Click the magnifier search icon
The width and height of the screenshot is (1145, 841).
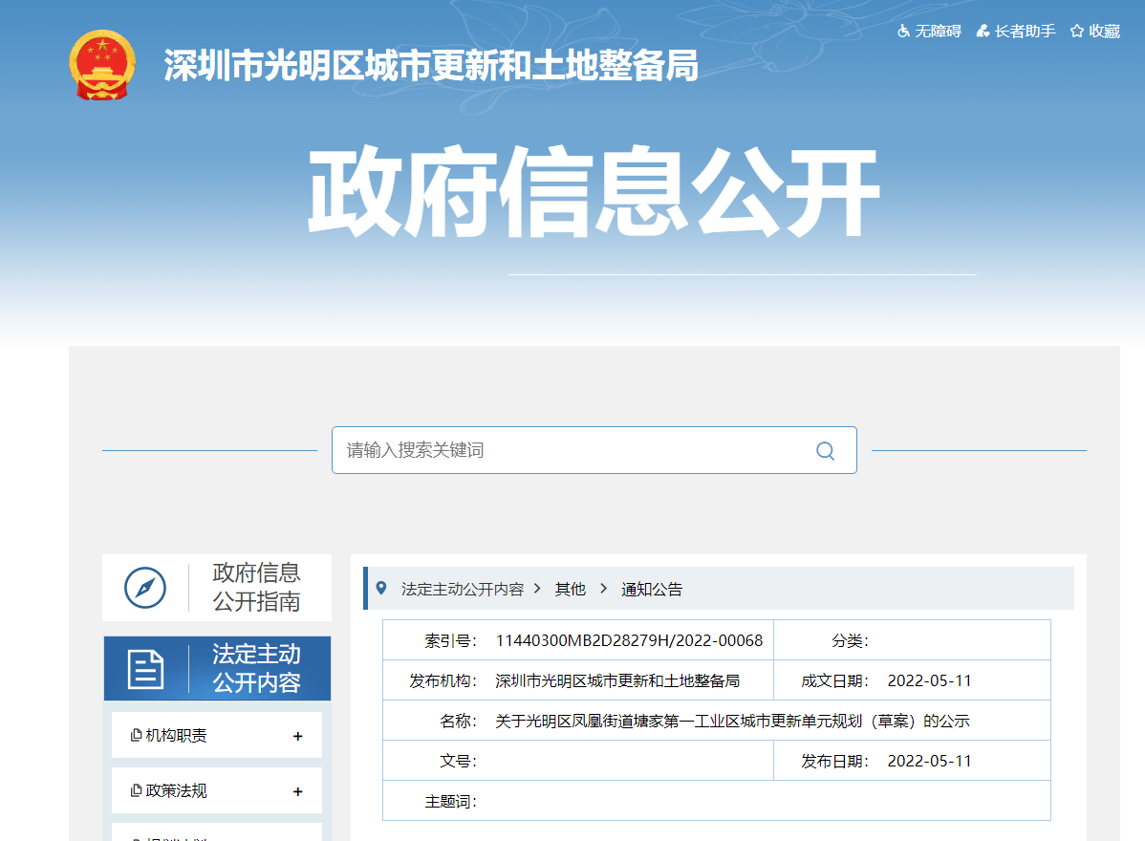coord(825,451)
